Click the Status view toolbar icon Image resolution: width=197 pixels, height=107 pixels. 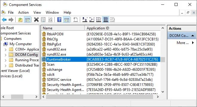112,20
